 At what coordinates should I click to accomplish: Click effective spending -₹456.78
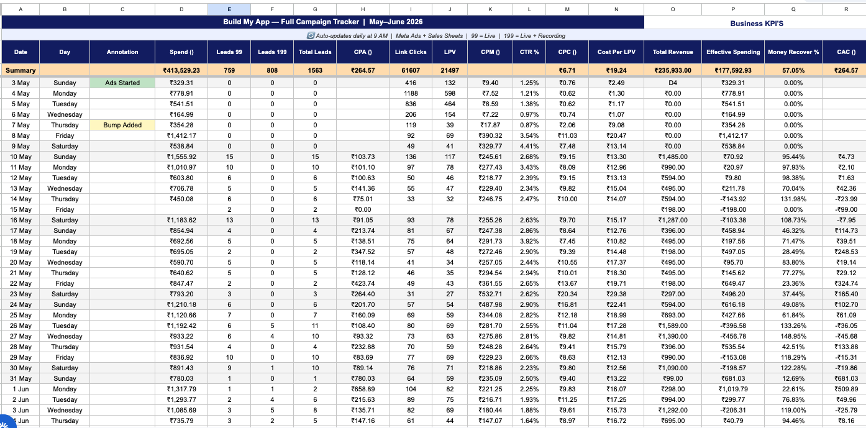733,336
